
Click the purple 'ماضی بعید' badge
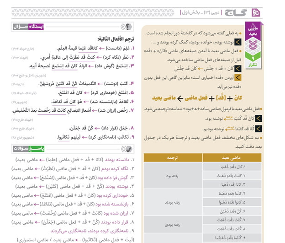coord(253,31)
